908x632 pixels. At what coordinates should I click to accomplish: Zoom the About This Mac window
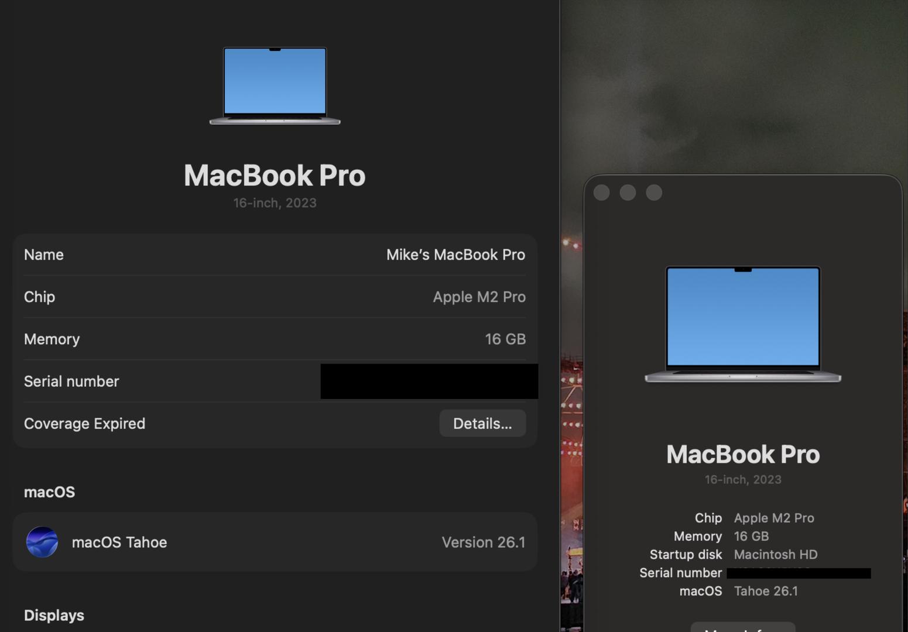click(654, 193)
